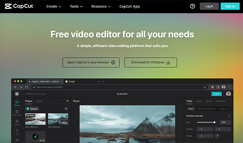Collapse the Project panel with the double chevron

coord(68,101)
